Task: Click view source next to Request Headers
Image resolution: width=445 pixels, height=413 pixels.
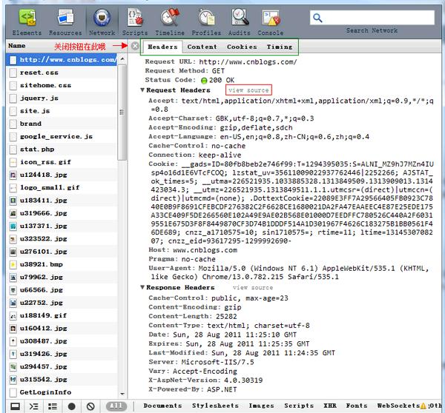Action: (x=248, y=90)
